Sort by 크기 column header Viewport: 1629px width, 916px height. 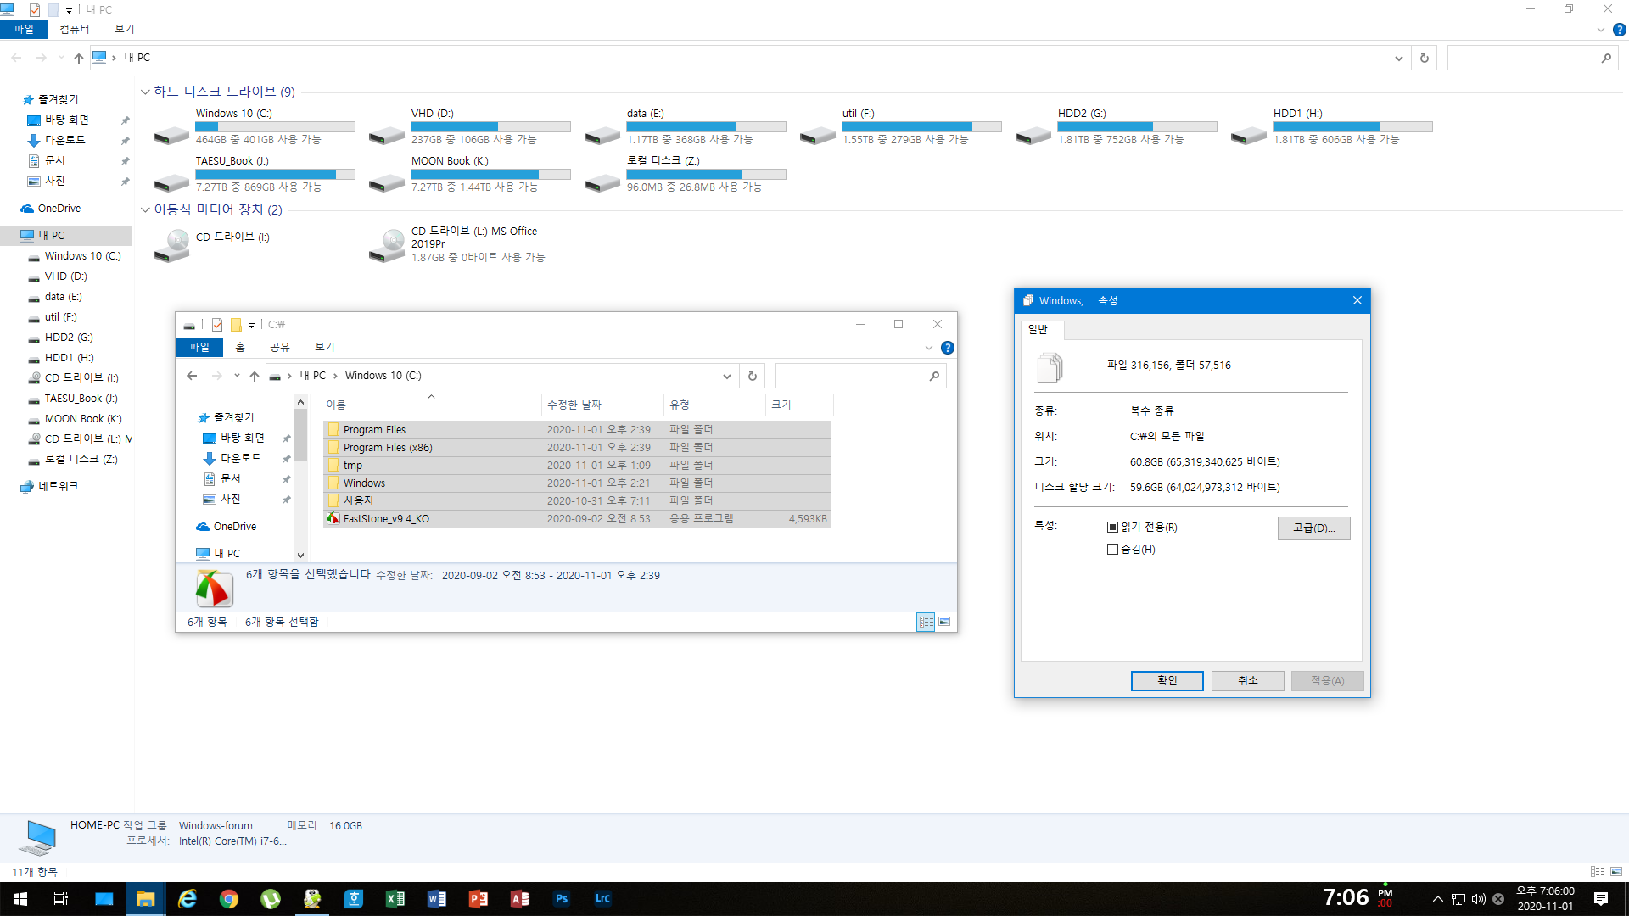799,405
